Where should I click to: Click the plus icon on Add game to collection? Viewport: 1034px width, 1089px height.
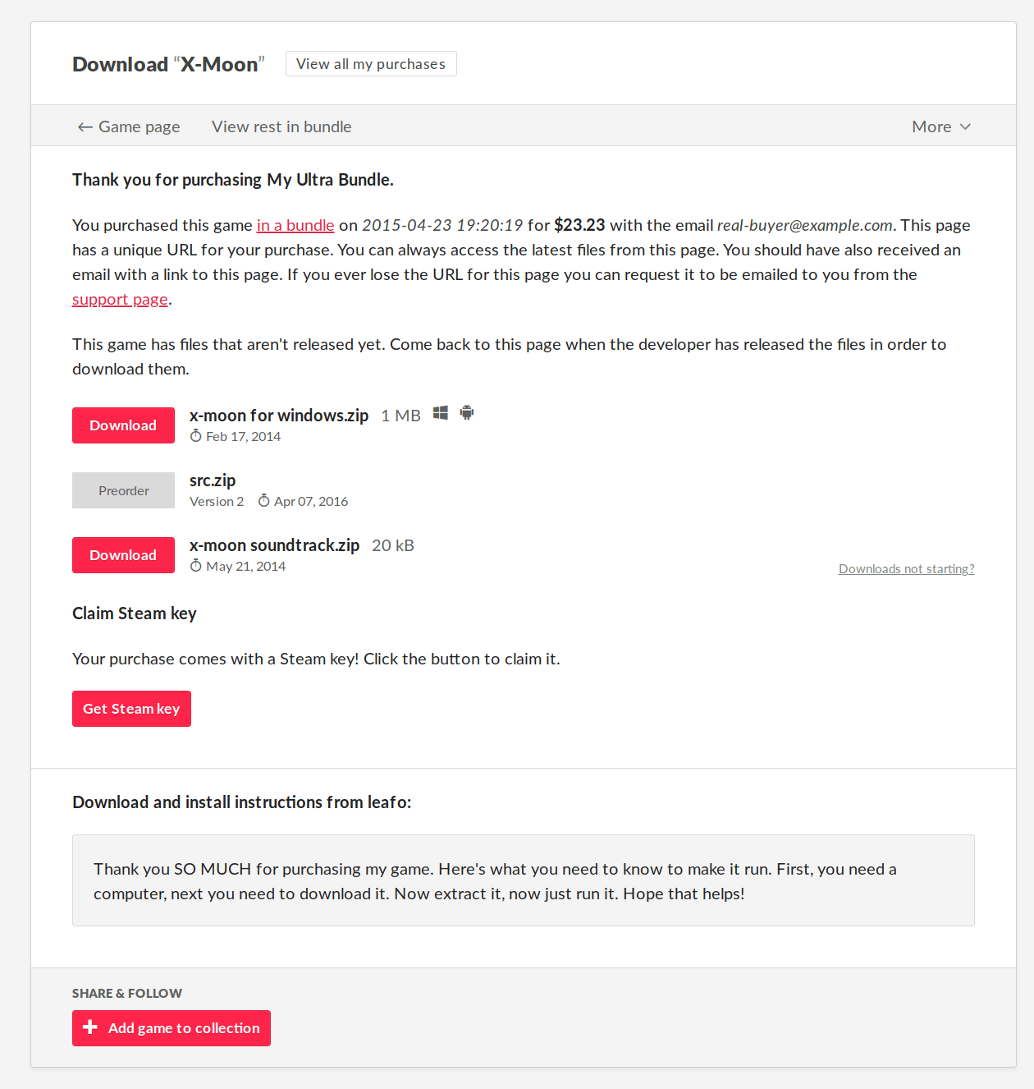(90, 1027)
